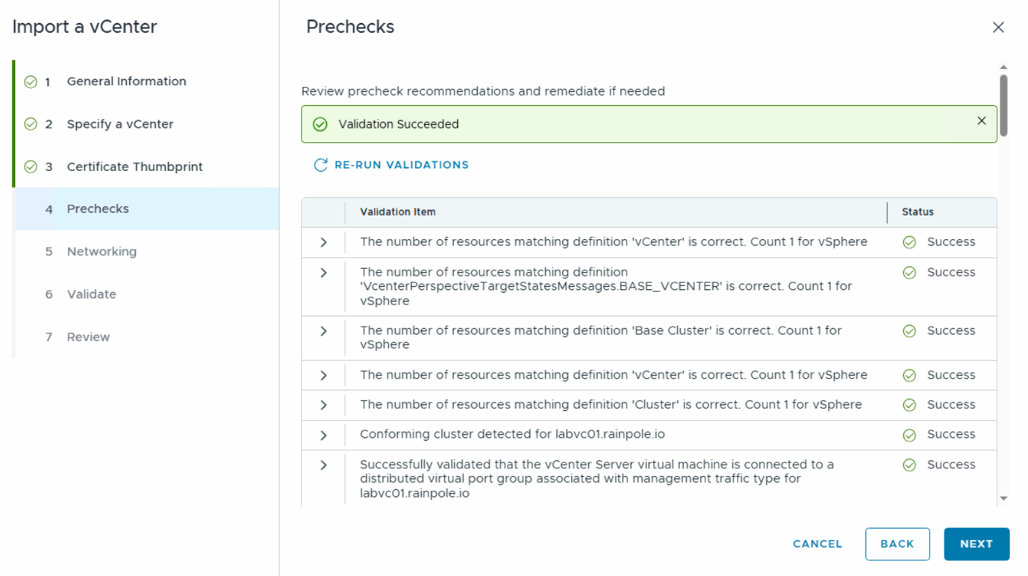Dismiss the Validation Succeeded banner
This screenshot has height=576, width=1028.
click(981, 121)
